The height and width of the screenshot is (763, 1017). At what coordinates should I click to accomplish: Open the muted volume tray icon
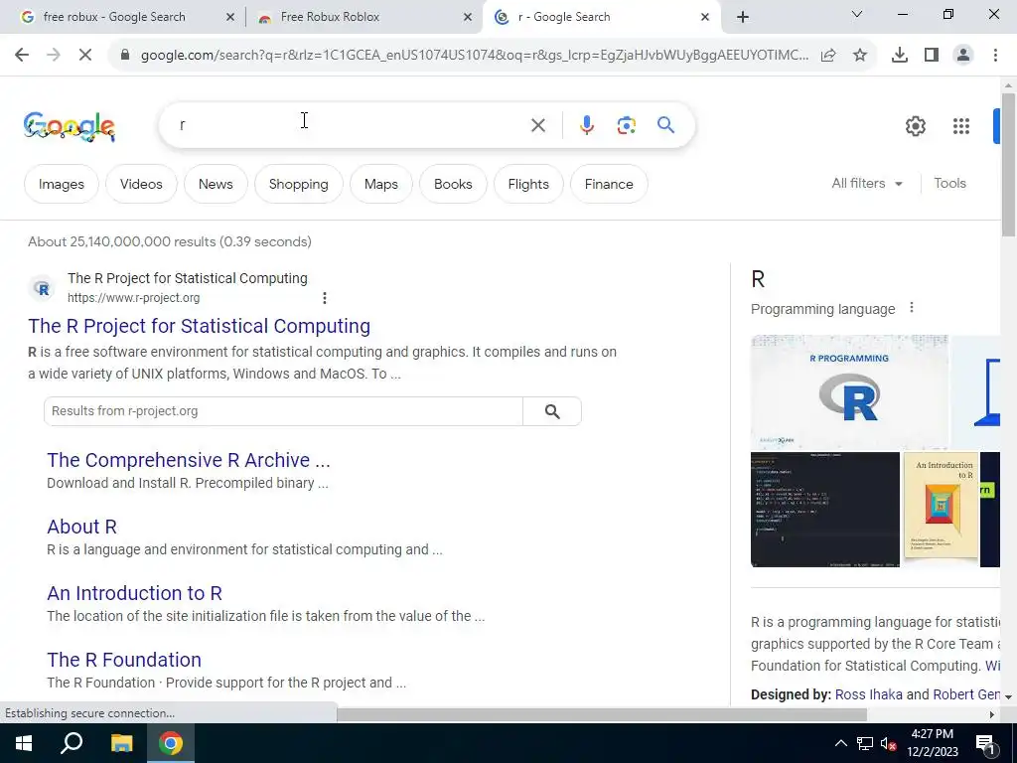coord(888,743)
